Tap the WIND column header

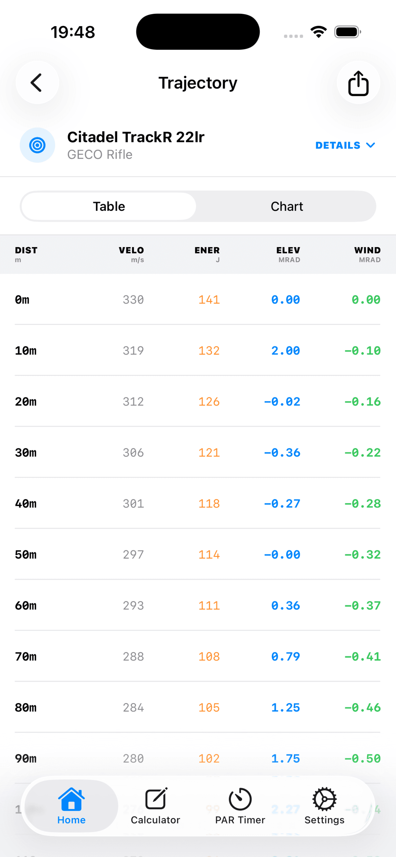click(x=367, y=254)
